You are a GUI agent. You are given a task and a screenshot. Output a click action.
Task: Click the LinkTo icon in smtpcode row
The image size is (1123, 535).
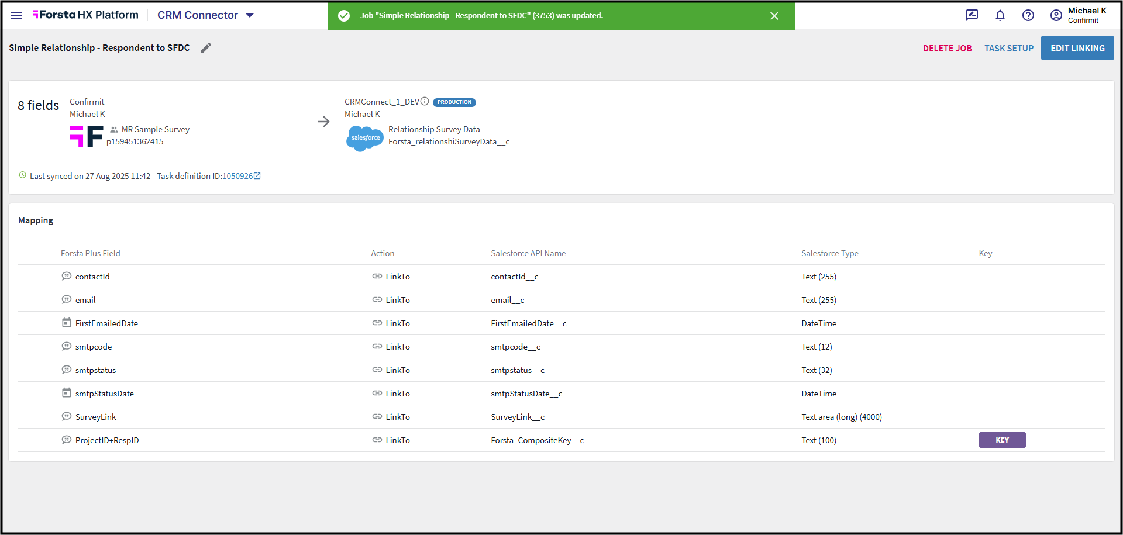coord(377,346)
